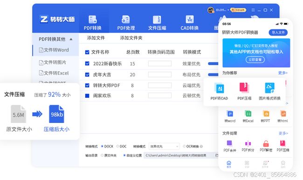This screenshot has width=303, height=180.
Task: Click the 总页数 column header
Action: click(133, 52)
